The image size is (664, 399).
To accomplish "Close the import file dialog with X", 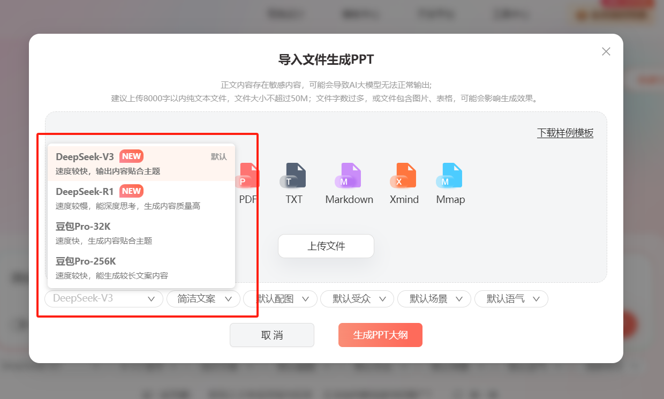I will click(606, 51).
